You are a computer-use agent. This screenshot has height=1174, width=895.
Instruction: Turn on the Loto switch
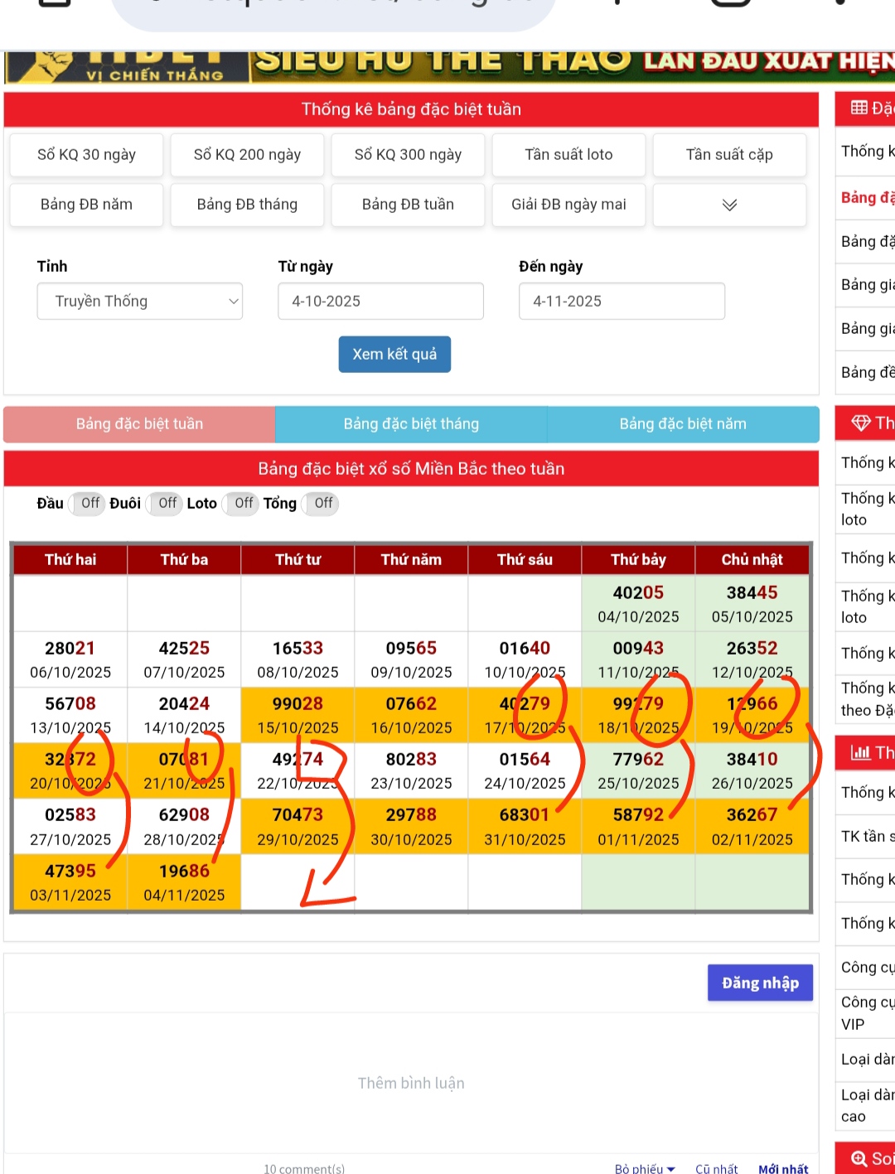click(x=242, y=504)
